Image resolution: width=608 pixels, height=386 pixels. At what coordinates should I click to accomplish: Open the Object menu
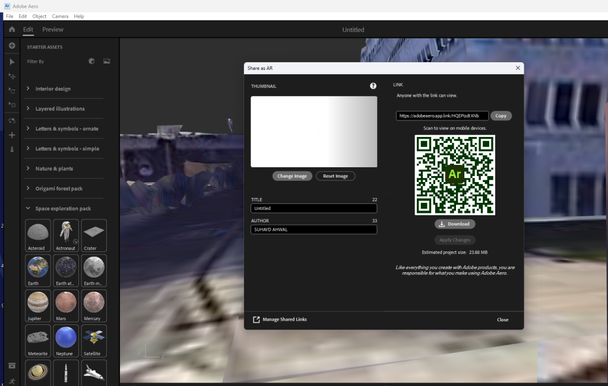point(39,16)
